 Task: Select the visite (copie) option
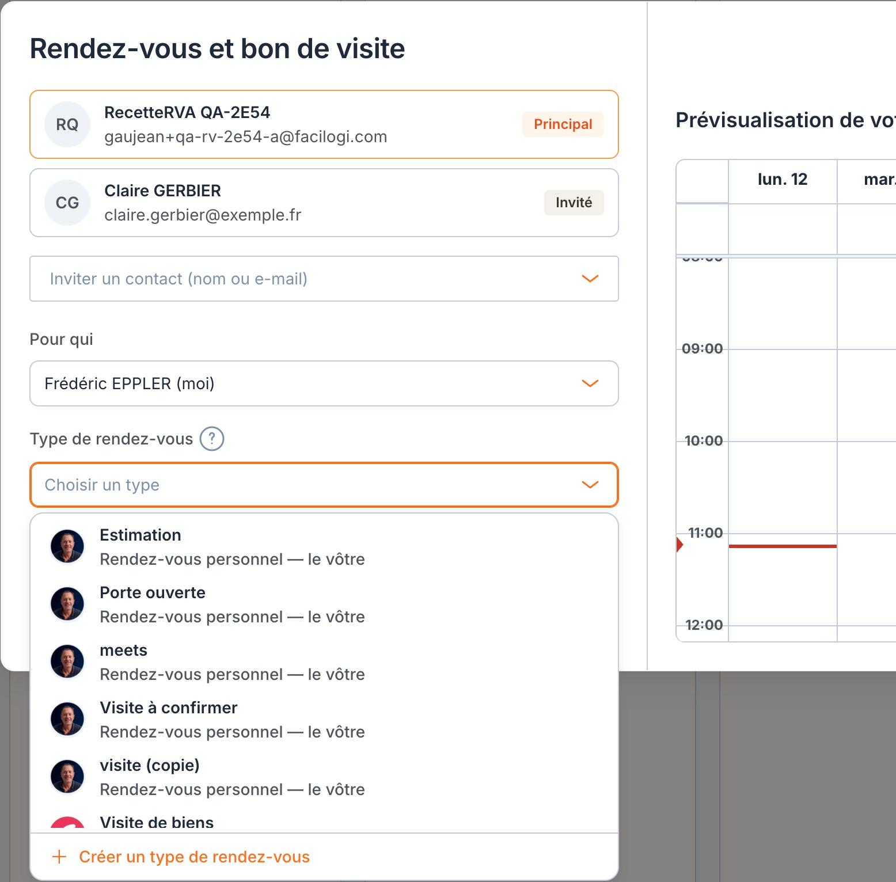[x=324, y=777]
